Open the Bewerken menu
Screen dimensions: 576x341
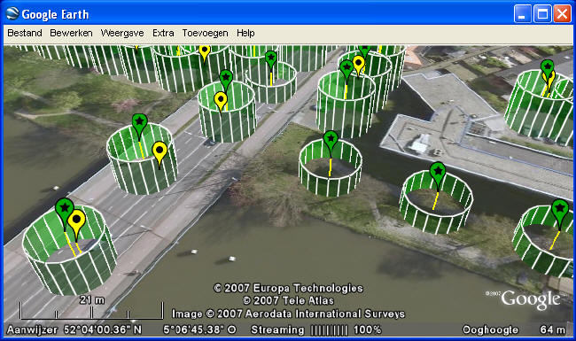pos(71,33)
